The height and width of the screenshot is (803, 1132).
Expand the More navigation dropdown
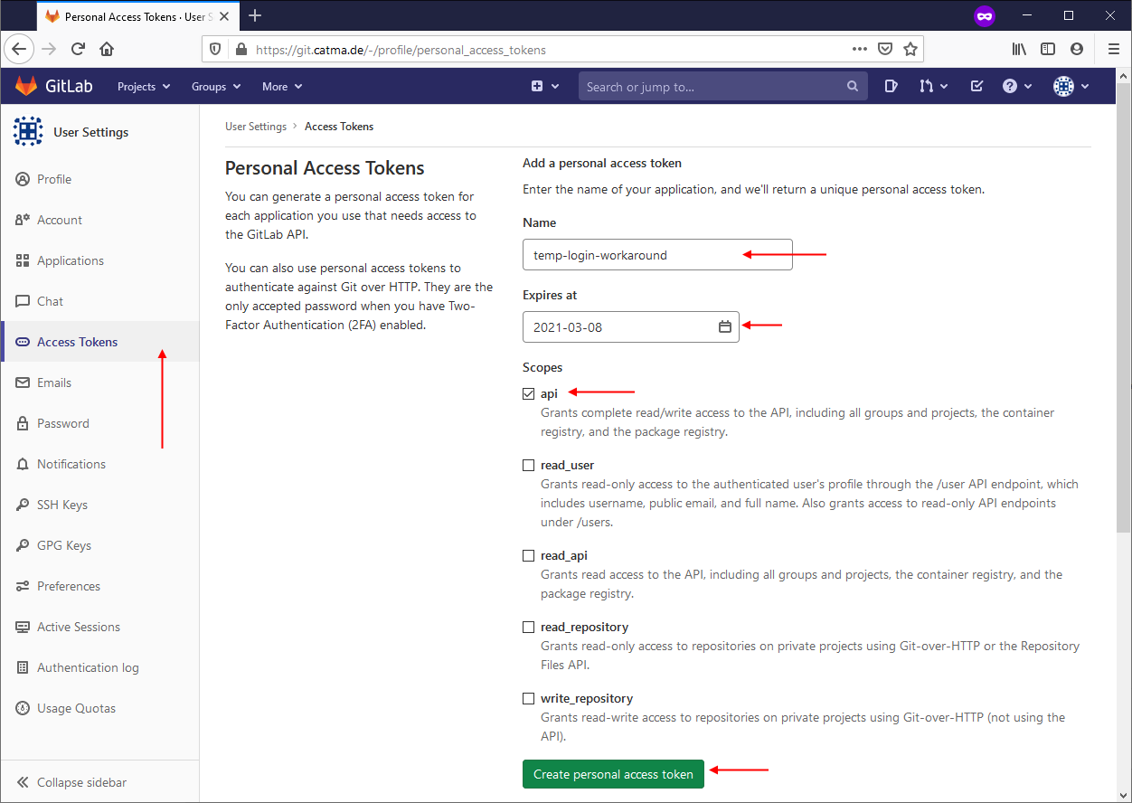coord(282,87)
